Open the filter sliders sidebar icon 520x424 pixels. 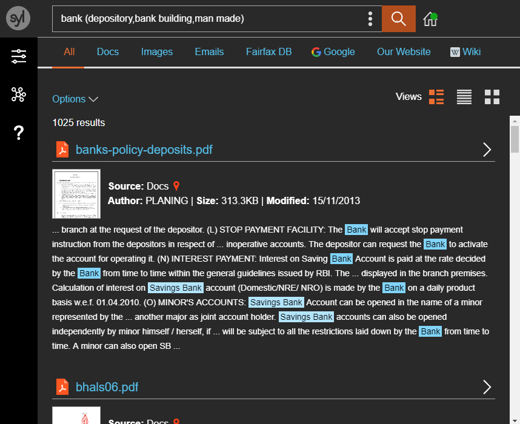[18, 57]
